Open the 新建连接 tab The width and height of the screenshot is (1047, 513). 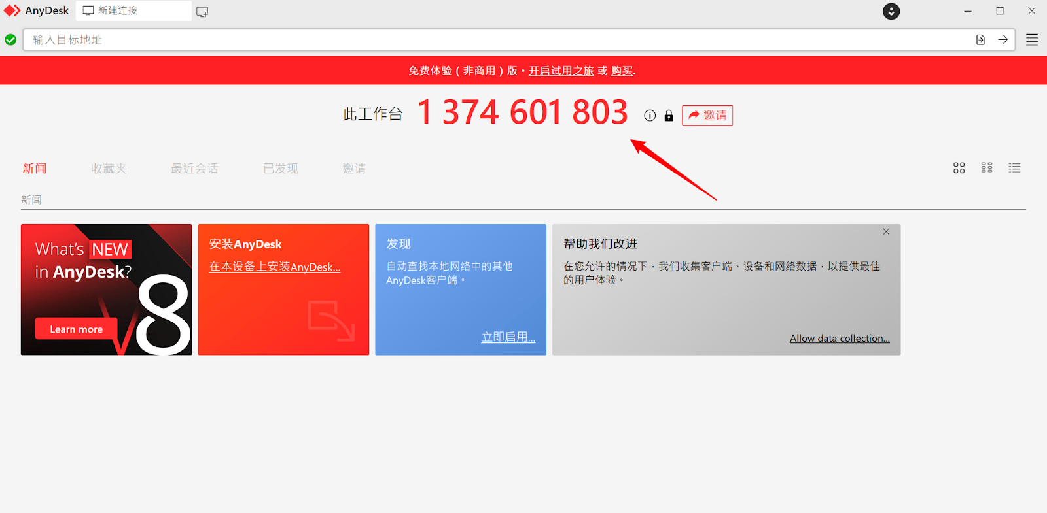click(134, 11)
